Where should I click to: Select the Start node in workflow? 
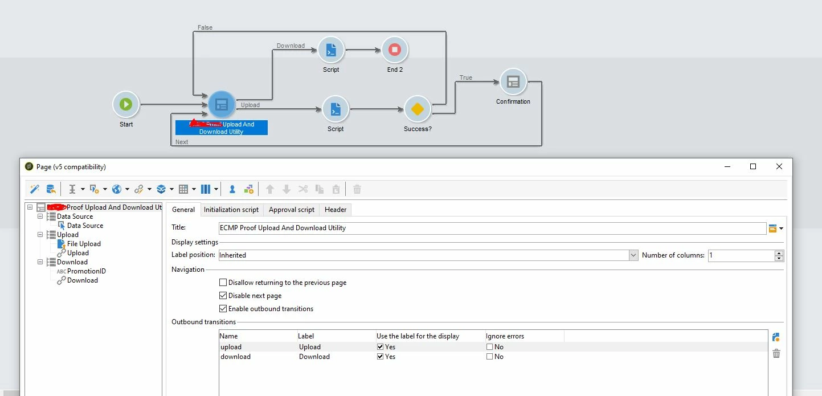point(126,104)
